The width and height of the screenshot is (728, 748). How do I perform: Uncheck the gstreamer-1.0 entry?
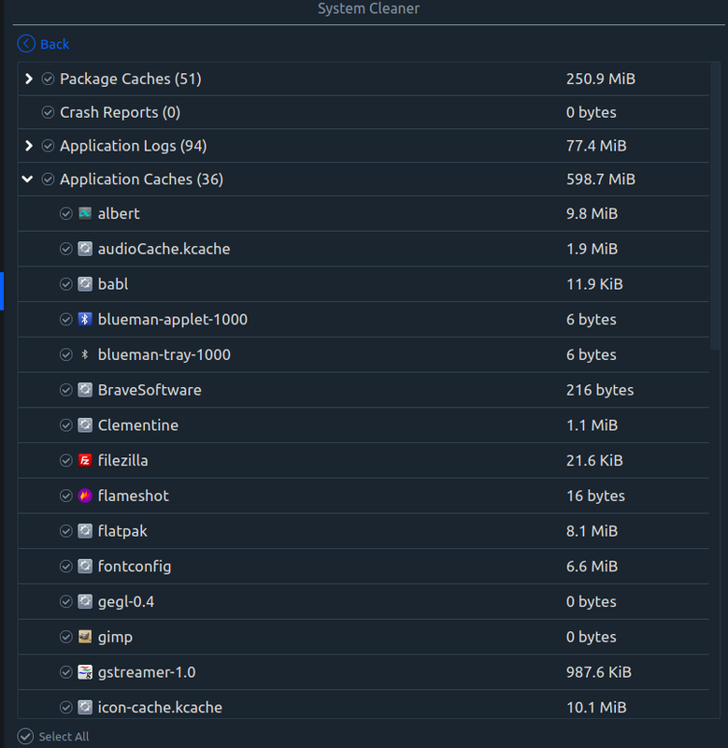(x=65, y=672)
